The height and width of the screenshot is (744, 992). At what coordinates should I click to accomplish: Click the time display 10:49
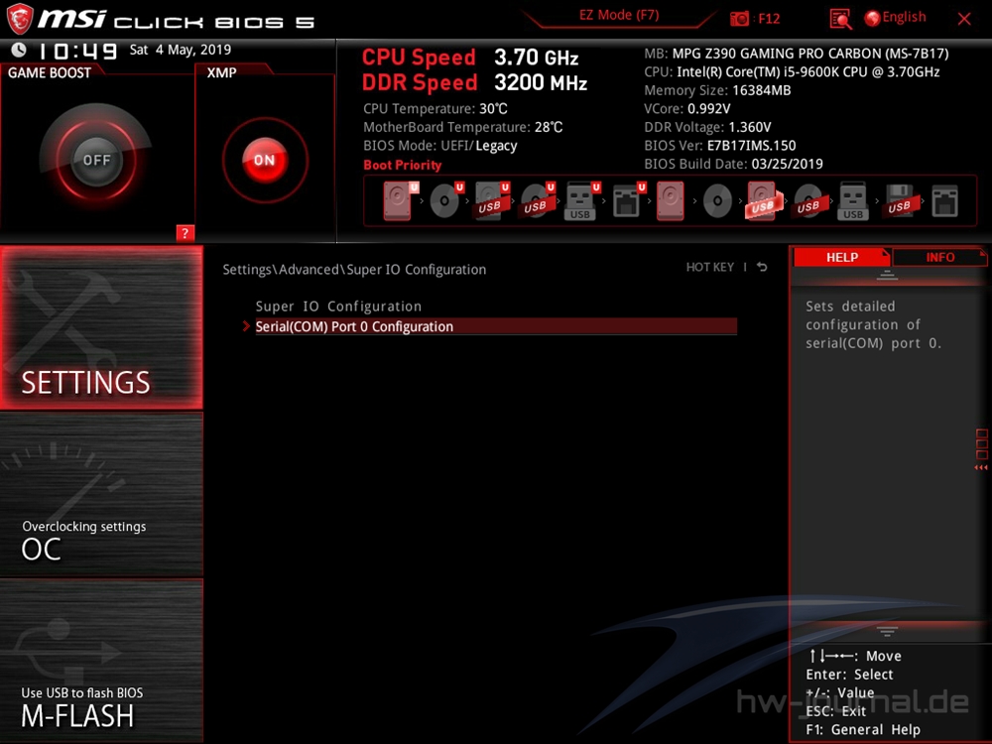click(x=77, y=51)
